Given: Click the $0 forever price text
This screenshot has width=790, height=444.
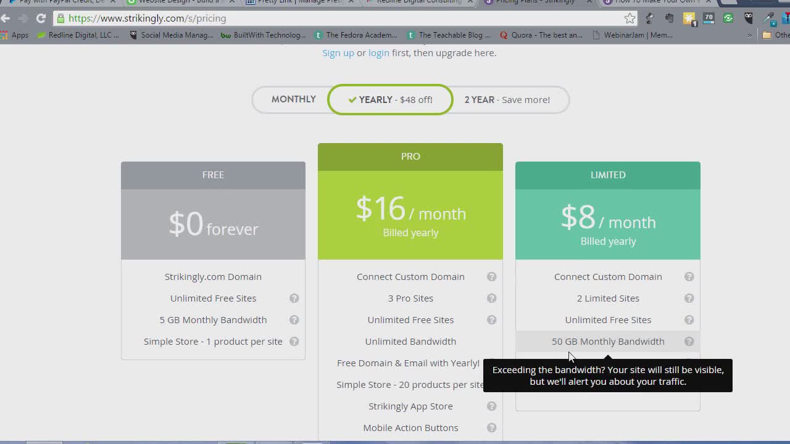Looking at the screenshot, I should coord(213,224).
